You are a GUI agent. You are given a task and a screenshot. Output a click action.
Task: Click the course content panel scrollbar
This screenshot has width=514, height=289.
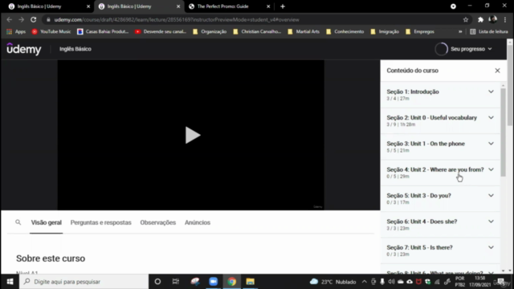pos(504,132)
